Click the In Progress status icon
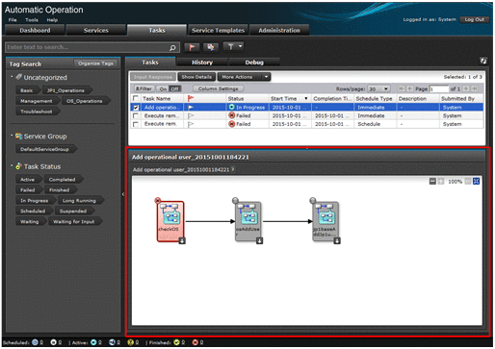 pyautogui.click(x=231, y=107)
